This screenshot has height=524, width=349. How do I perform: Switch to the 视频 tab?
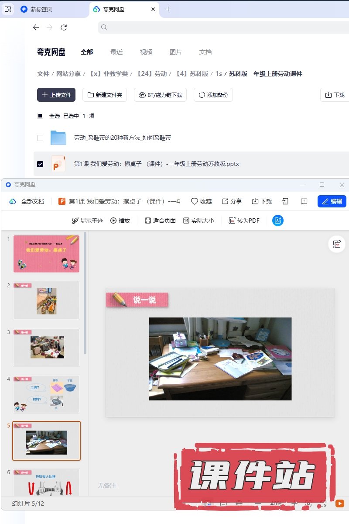146,52
